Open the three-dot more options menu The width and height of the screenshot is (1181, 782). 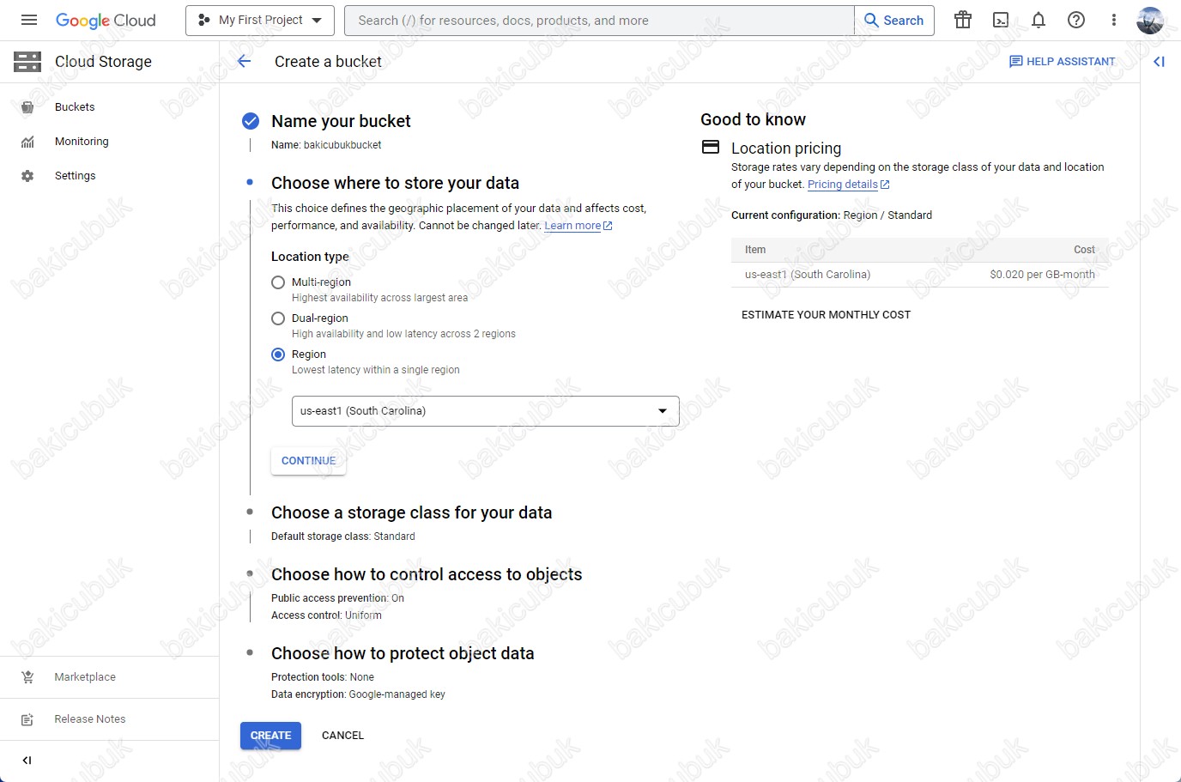point(1114,20)
